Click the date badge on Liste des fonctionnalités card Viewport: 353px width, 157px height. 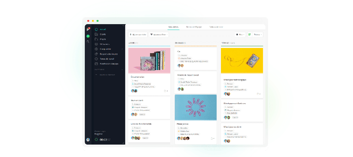(x=145, y=138)
